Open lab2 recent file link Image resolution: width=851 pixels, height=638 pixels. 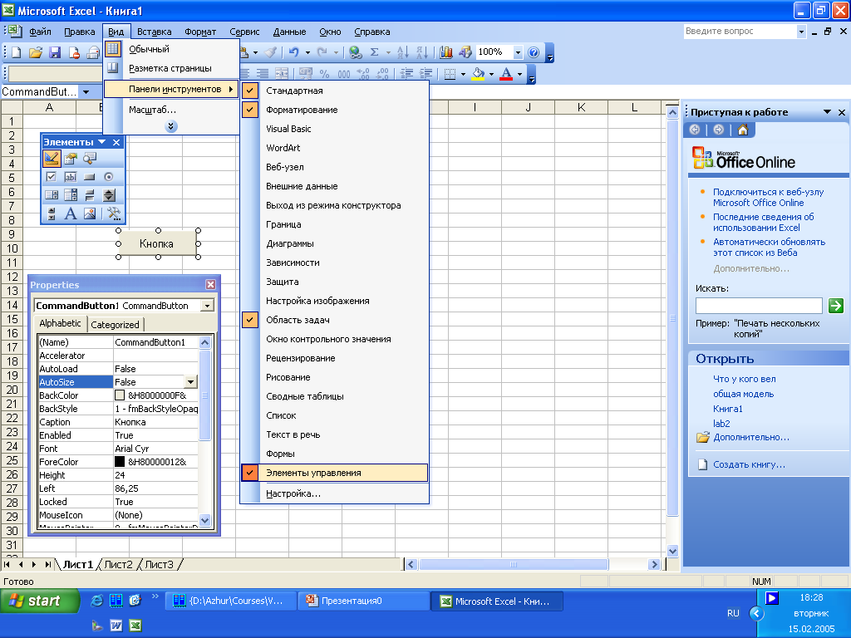tap(721, 424)
